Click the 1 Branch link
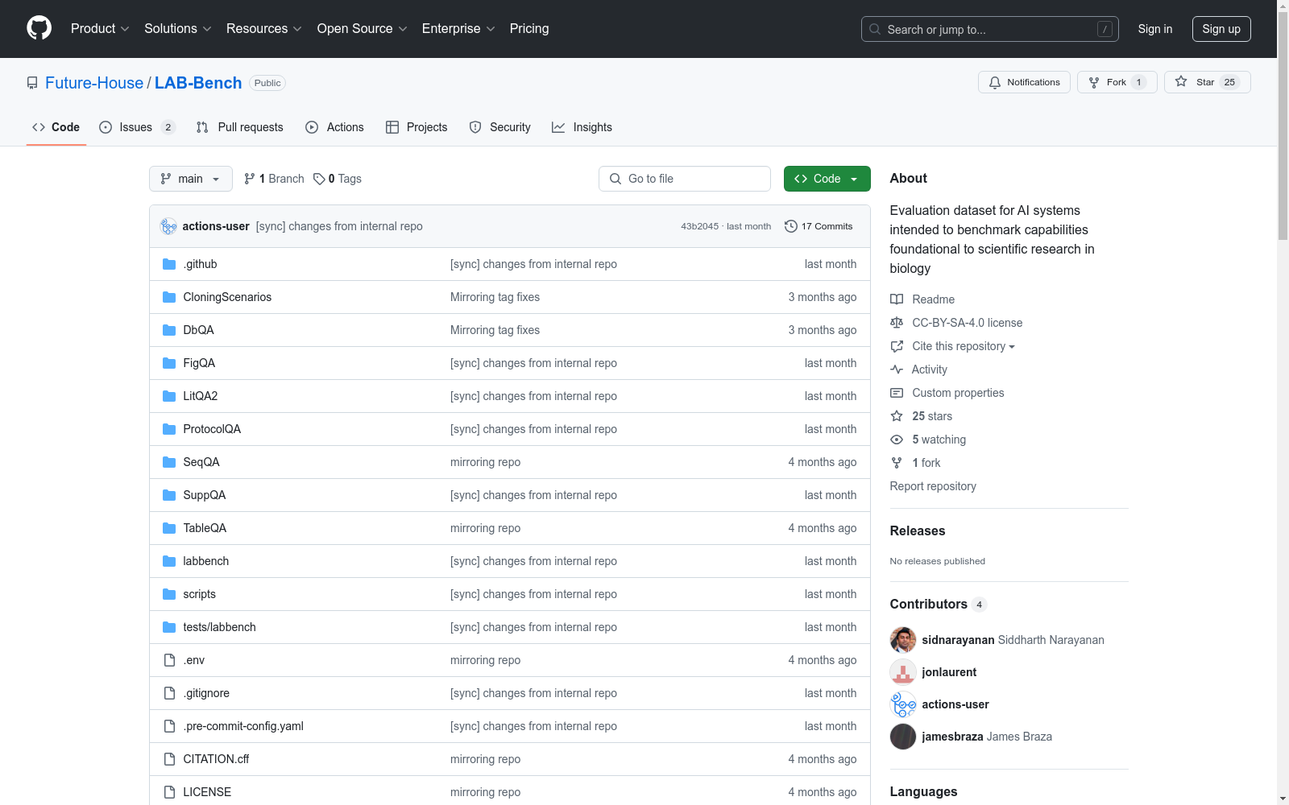Viewport: 1289px width, 805px height. point(275,179)
